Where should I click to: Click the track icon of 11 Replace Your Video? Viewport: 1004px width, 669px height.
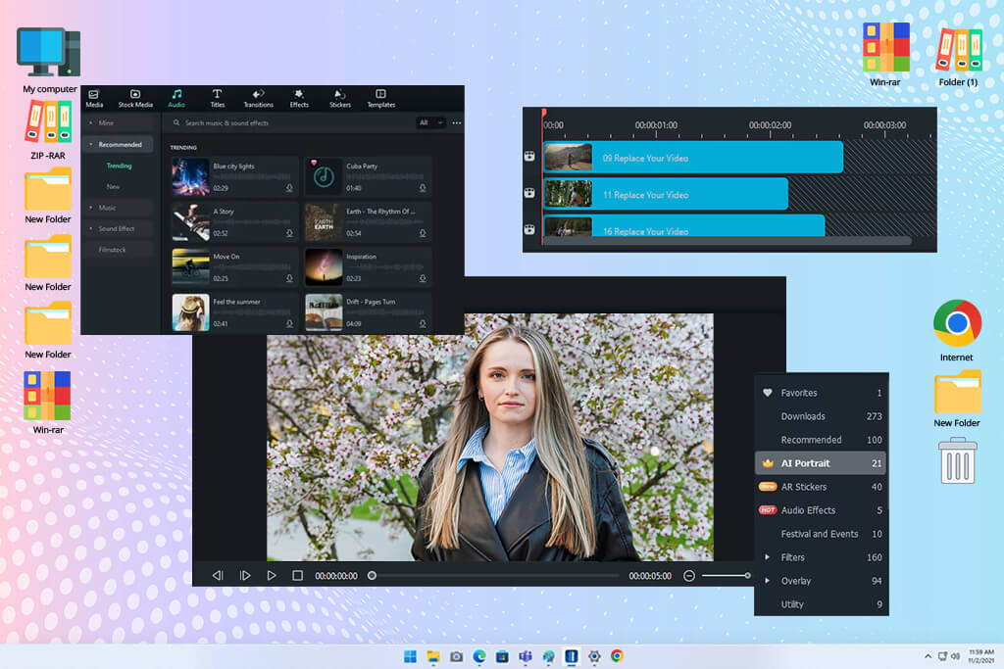[529, 193]
